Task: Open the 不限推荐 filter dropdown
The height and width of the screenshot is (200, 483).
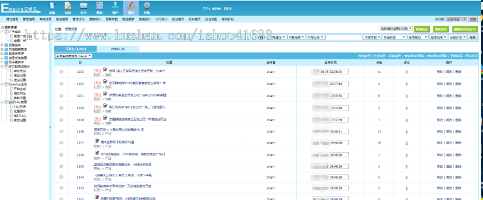Action: pyautogui.click(x=296, y=37)
